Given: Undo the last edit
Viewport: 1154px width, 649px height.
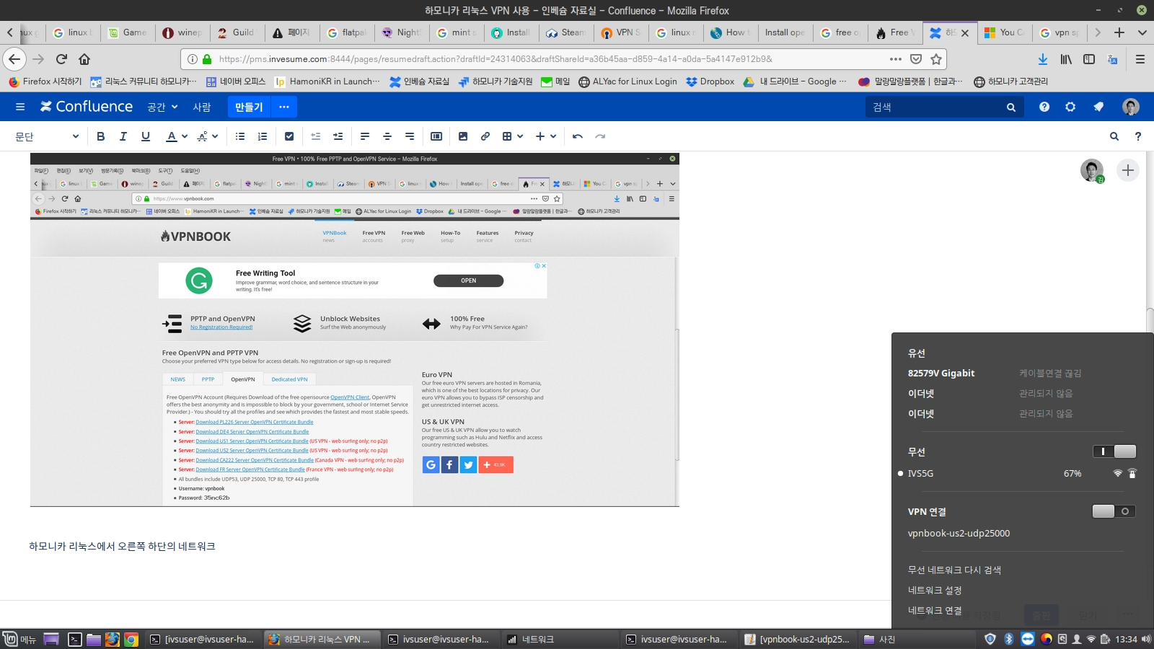Looking at the screenshot, I should (x=578, y=136).
